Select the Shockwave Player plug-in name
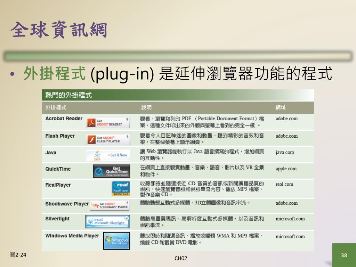The image size is (356, 267). click(67, 204)
